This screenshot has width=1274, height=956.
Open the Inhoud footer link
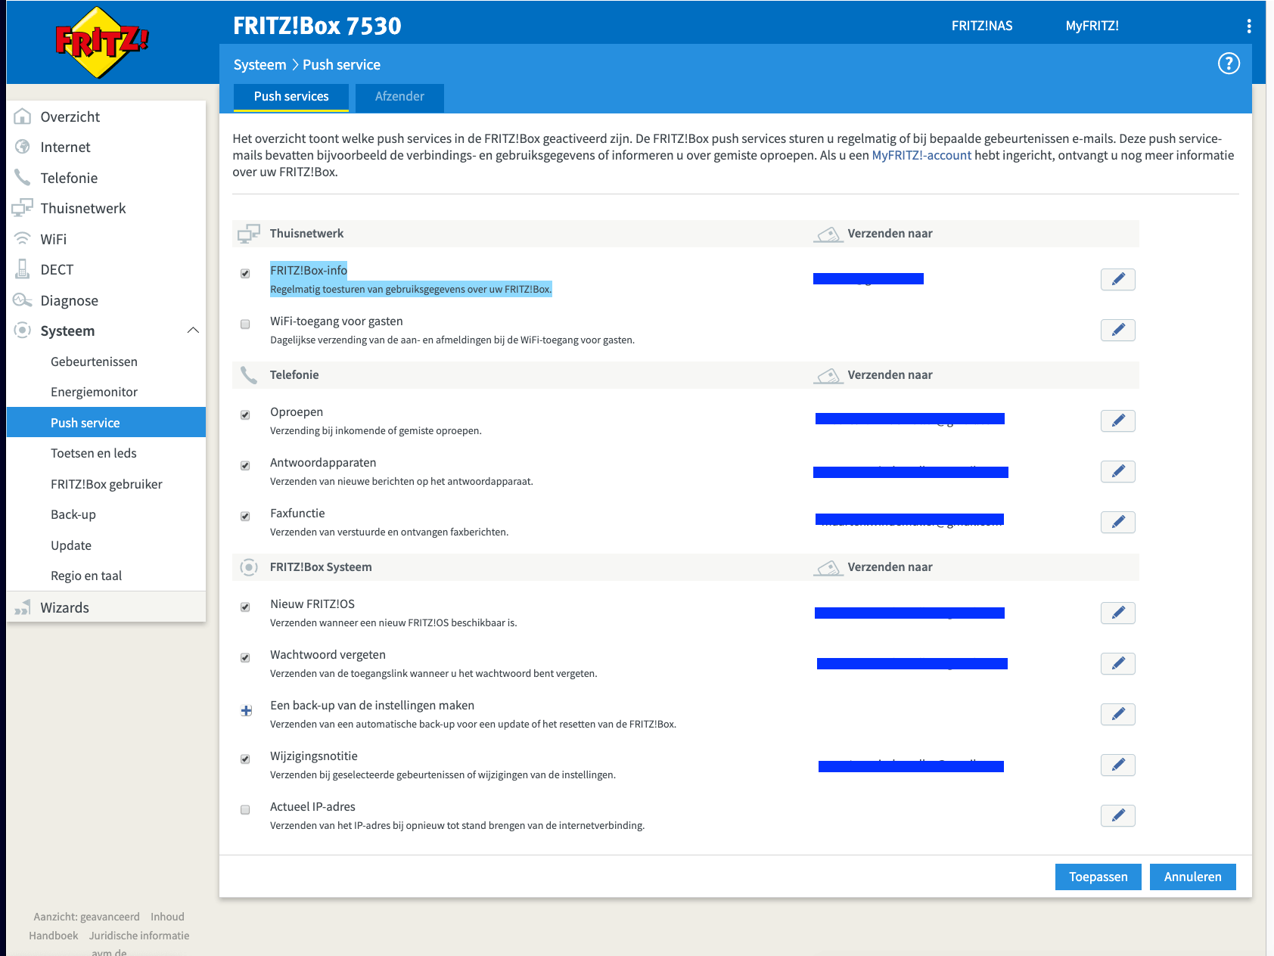click(x=167, y=917)
